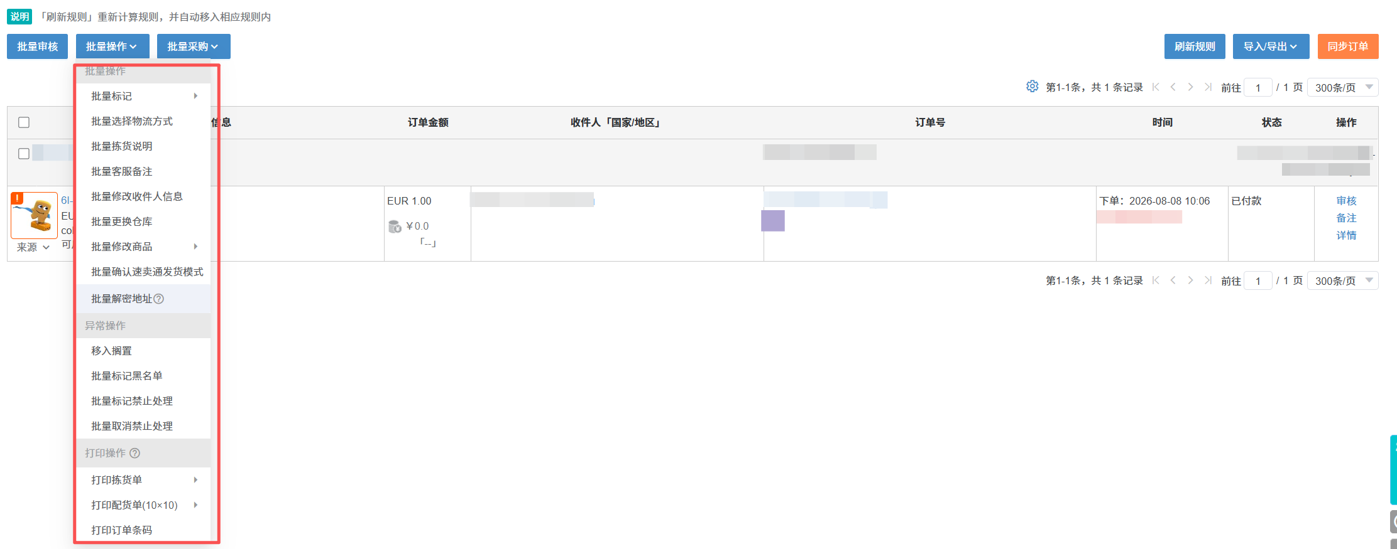This screenshot has width=1397, height=549.
Task: Go to next page in pager below table
Action: pos(1190,280)
